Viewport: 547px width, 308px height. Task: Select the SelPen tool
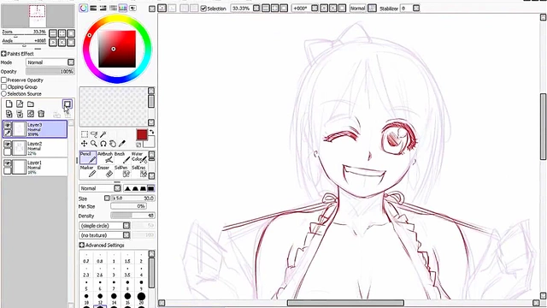(x=121, y=171)
